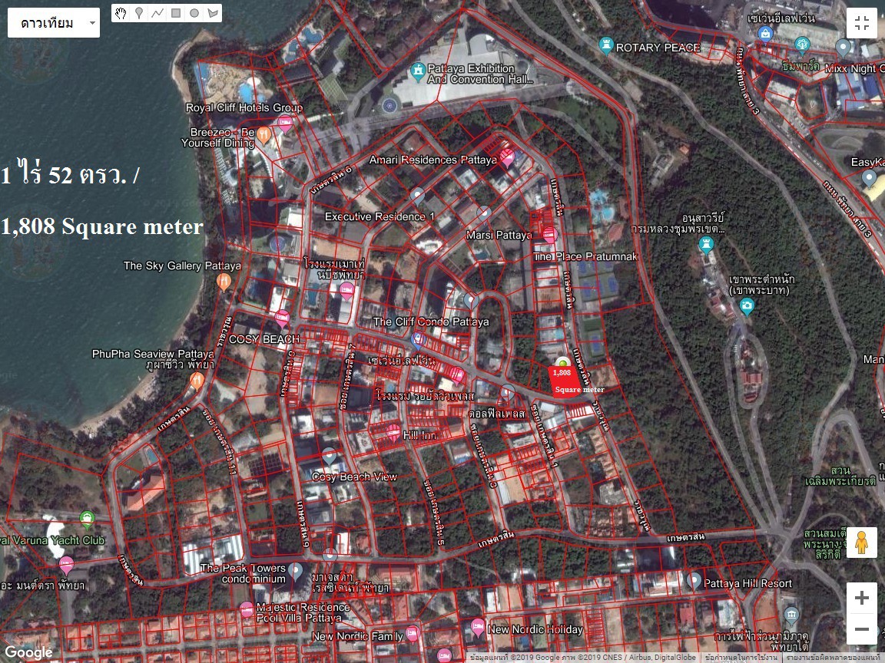Open The Sky Gallery Pattaya restaurant pin
885x663 pixels.
pos(224,282)
